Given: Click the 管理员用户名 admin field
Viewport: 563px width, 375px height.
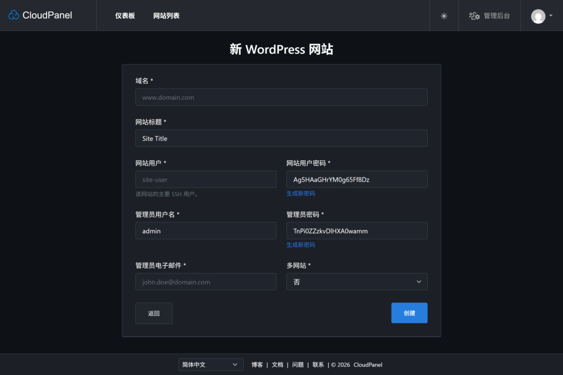Looking at the screenshot, I should (206, 231).
